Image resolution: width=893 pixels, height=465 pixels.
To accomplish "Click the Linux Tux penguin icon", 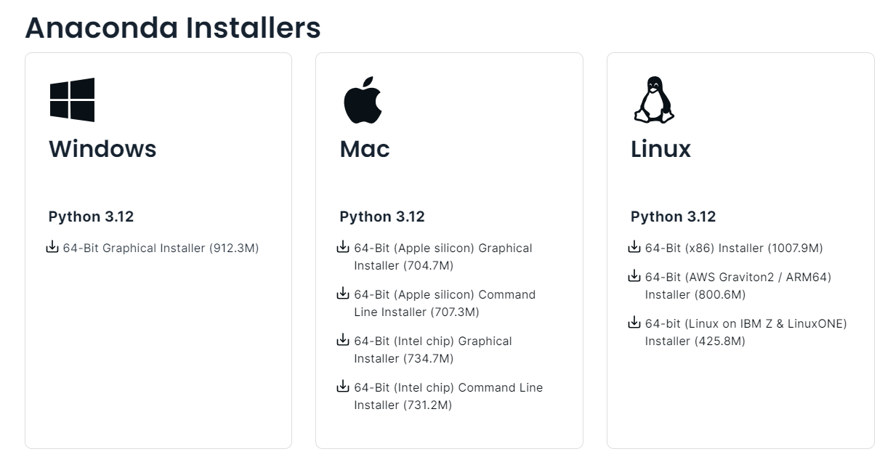I will pos(654,100).
